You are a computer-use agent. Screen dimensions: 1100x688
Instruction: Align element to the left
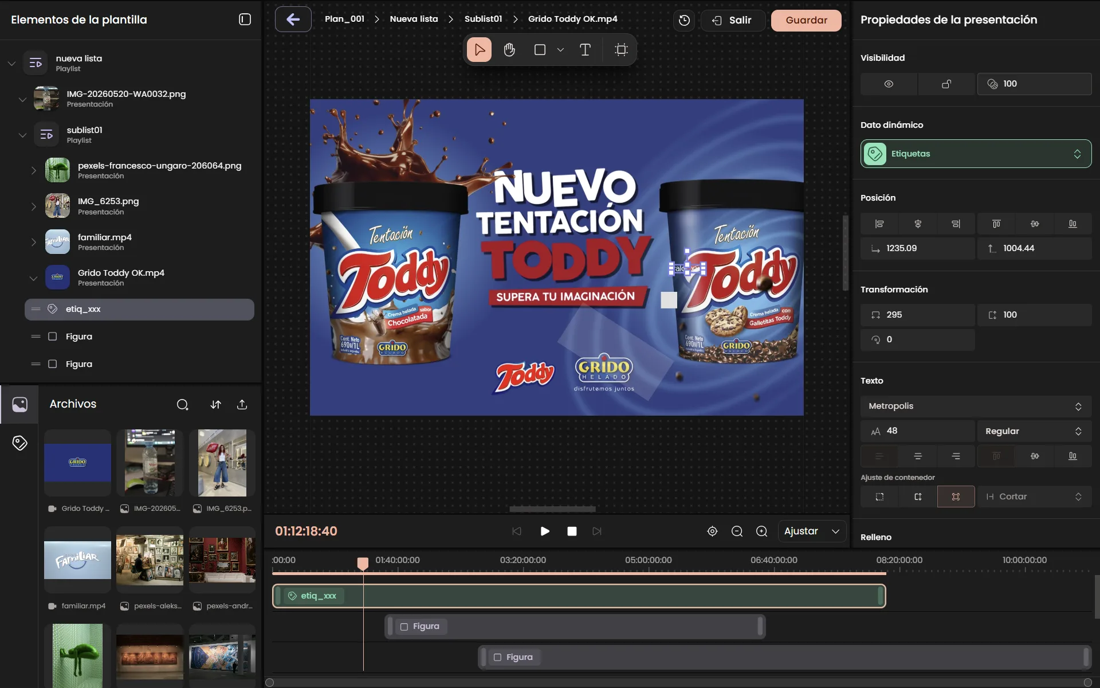tap(879, 224)
